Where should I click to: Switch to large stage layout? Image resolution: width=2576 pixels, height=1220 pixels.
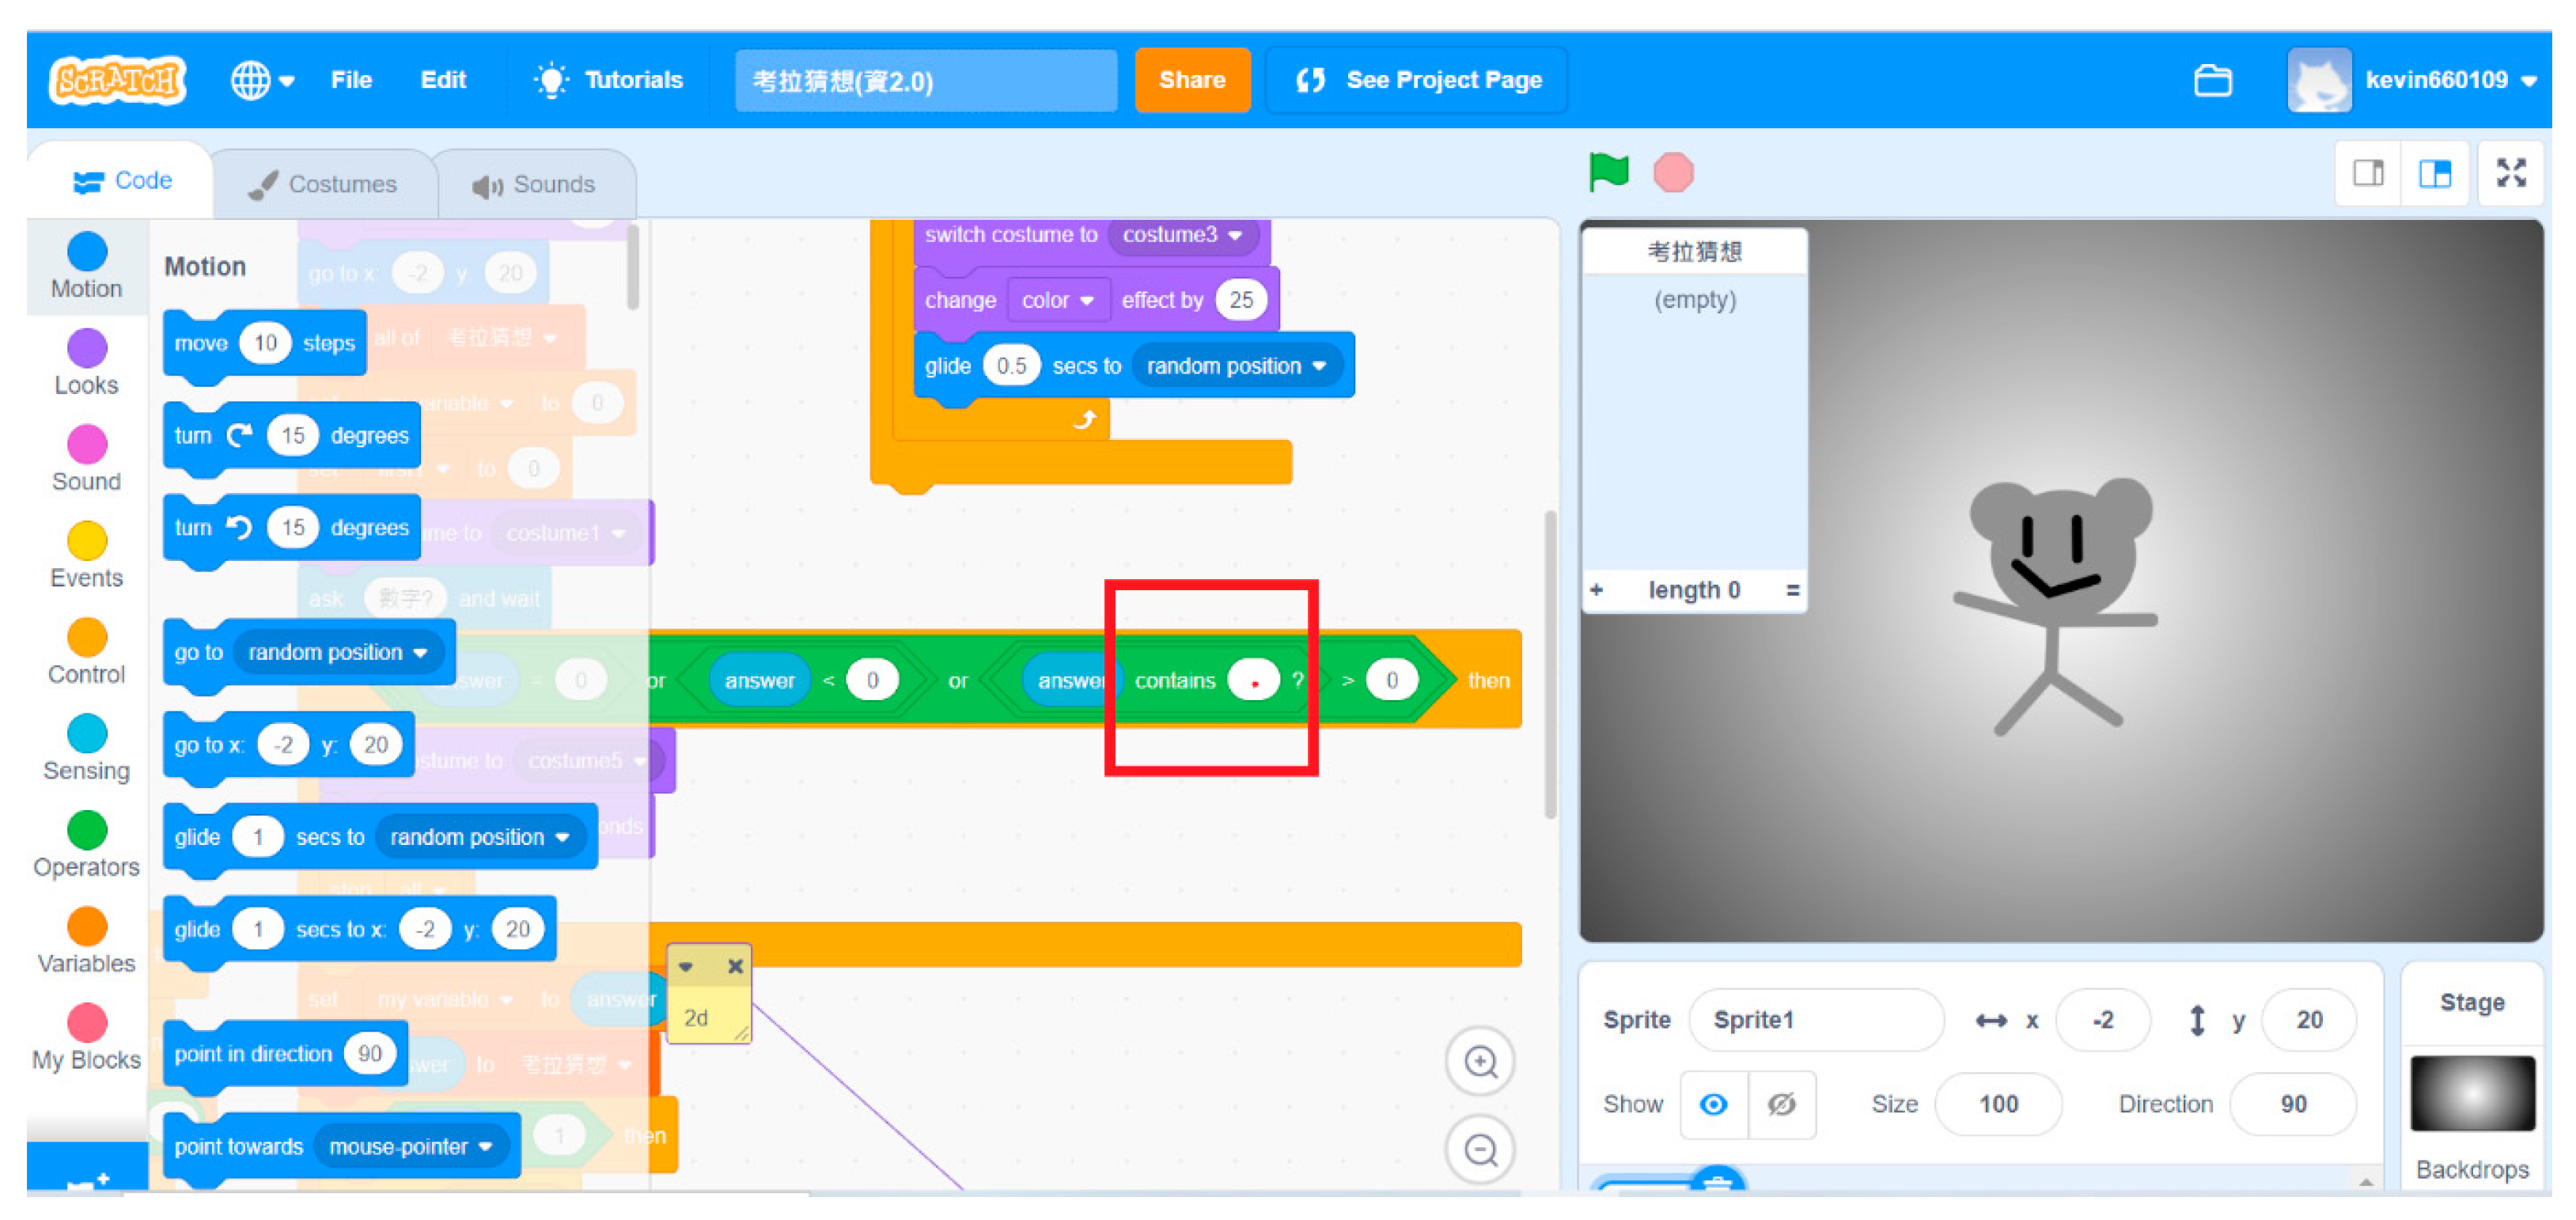coord(2435,173)
